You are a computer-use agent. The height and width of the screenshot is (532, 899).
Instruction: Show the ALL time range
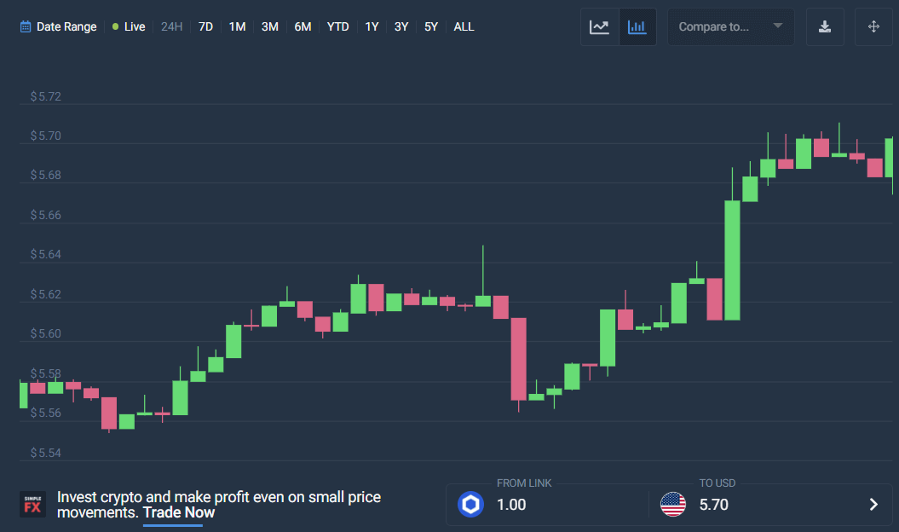[464, 27]
